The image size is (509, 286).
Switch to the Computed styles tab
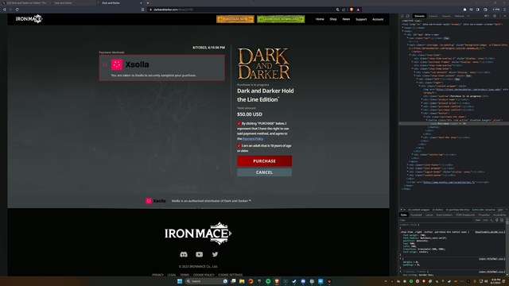[416, 214]
